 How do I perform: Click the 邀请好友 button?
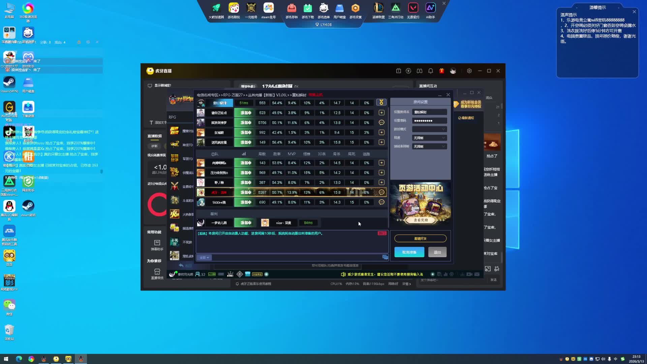pyautogui.click(x=420, y=239)
